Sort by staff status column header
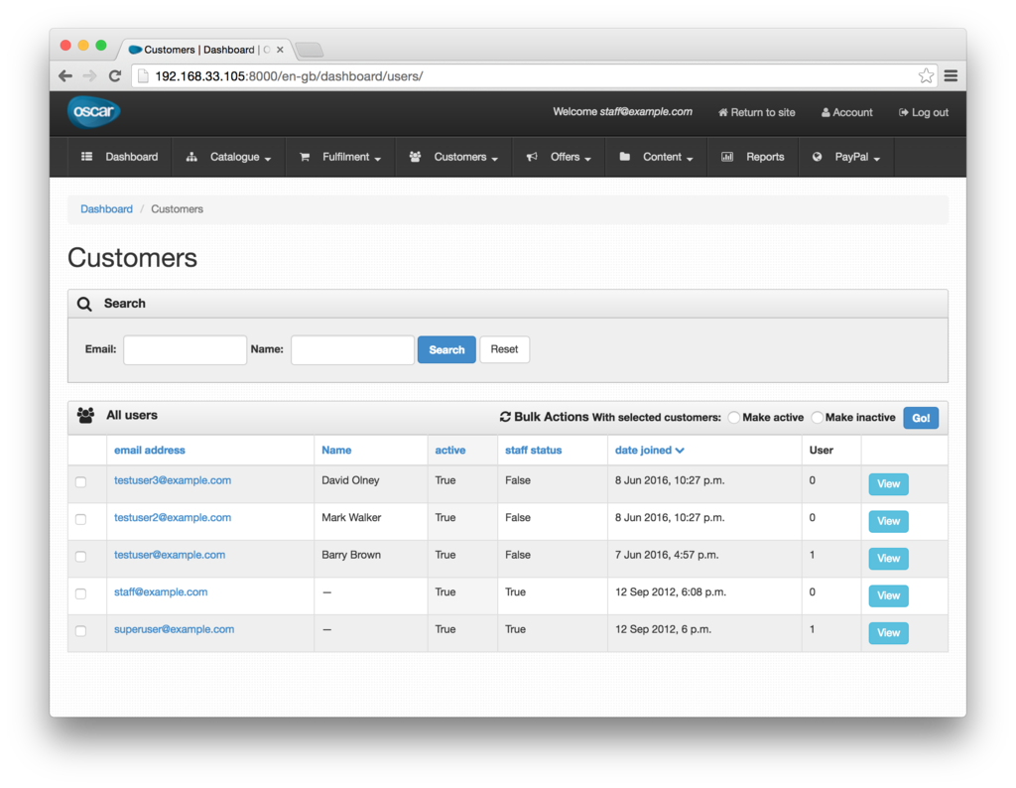 [533, 451]
